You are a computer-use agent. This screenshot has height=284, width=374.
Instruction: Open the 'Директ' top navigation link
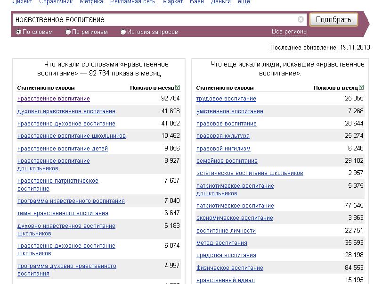pyautogui.click(x=22, y=2)
